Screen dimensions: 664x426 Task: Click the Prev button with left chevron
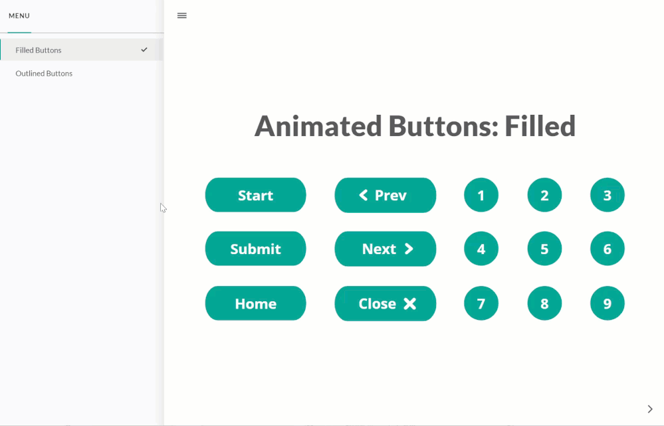point(385,195)
